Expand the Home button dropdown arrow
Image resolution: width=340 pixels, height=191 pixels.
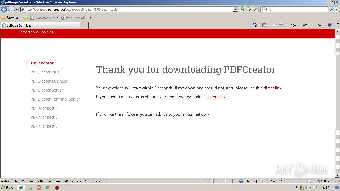[x=260, y=25]
